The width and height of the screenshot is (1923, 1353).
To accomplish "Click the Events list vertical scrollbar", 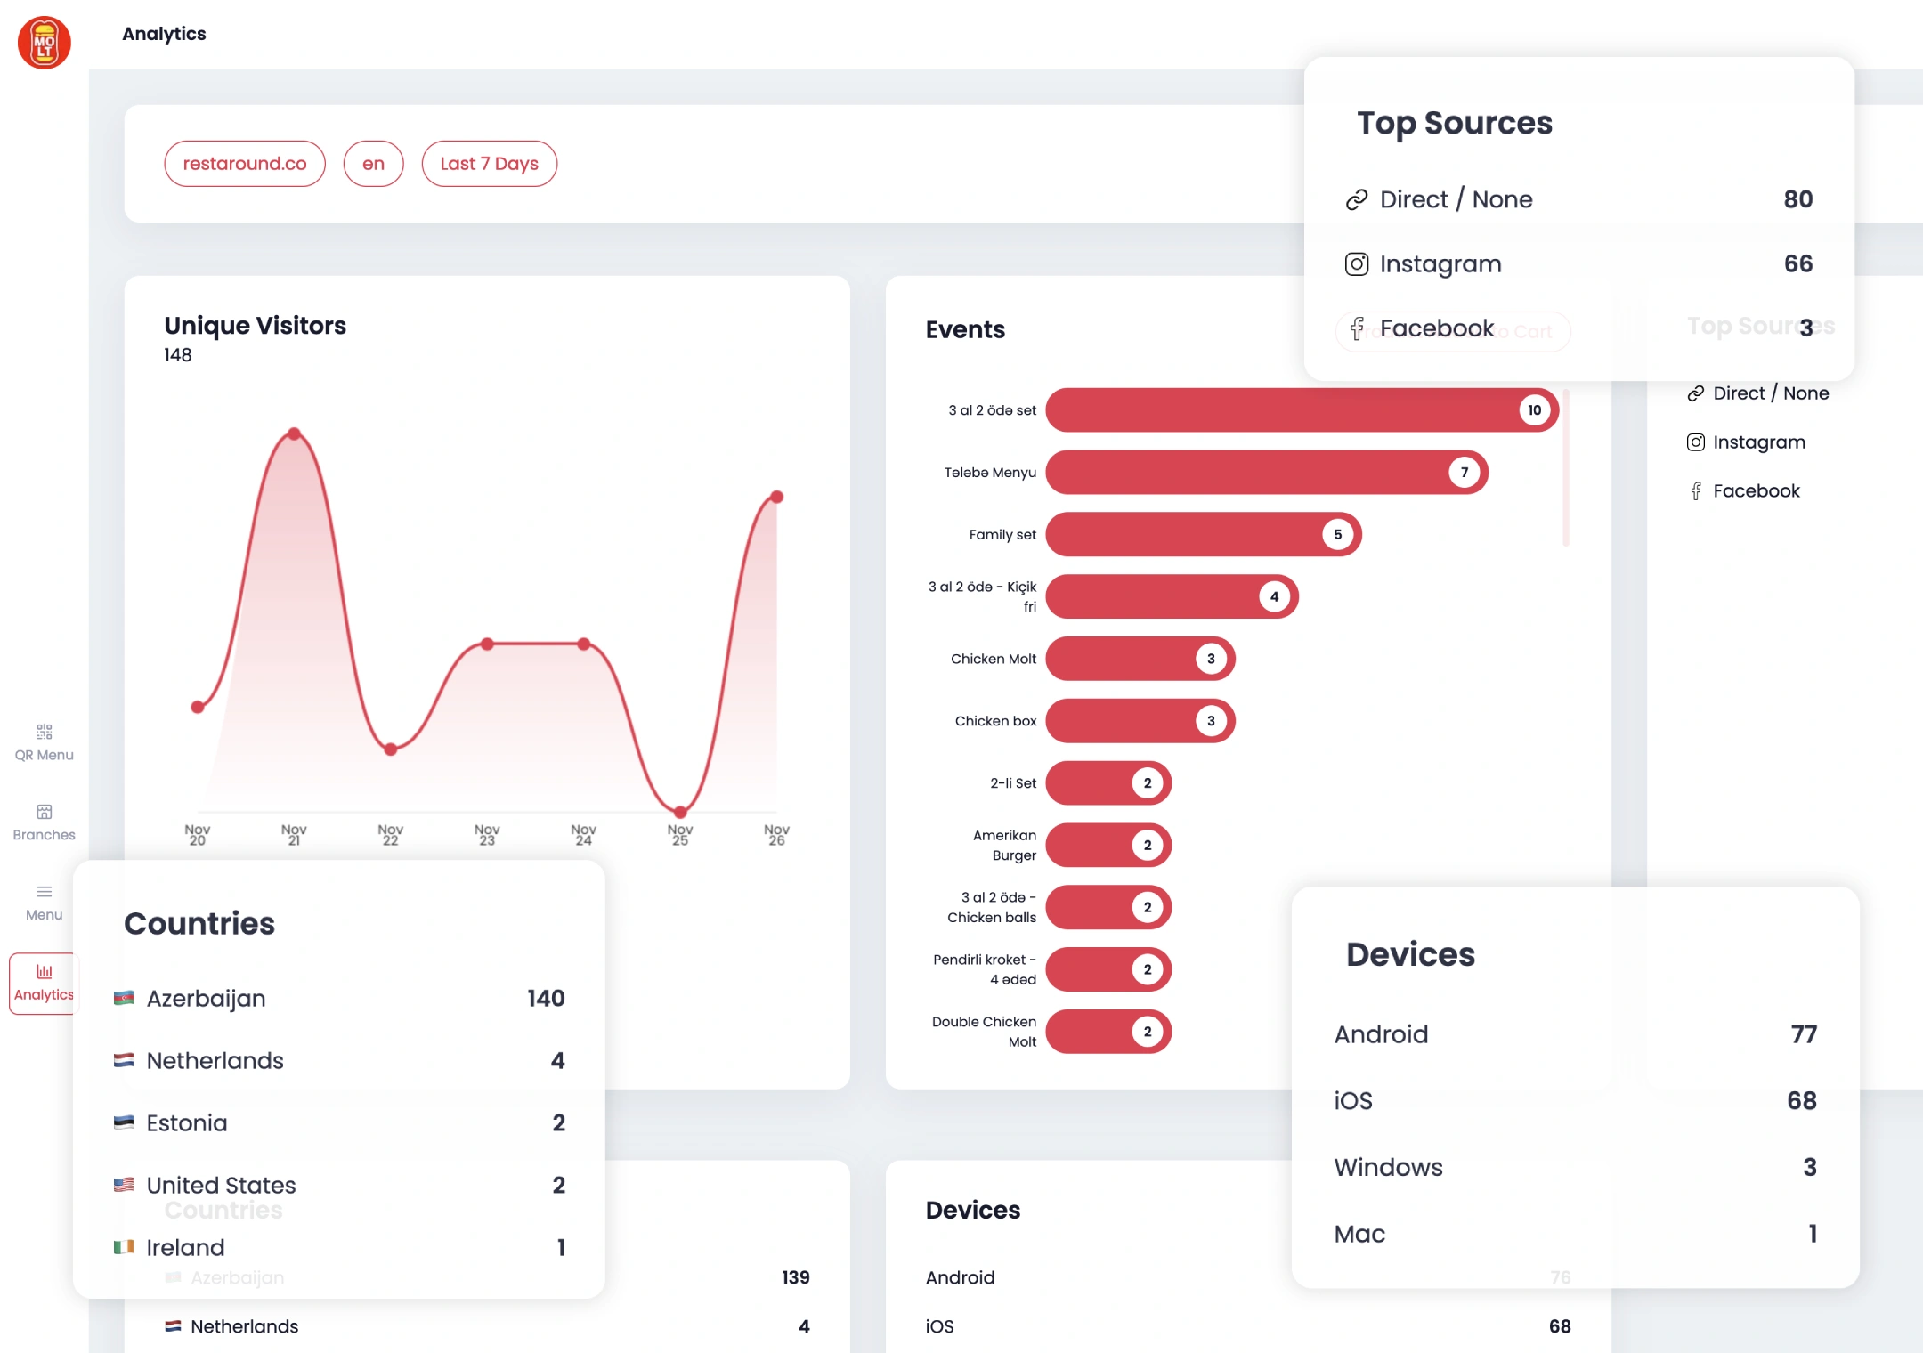I will pos(1565,467).
